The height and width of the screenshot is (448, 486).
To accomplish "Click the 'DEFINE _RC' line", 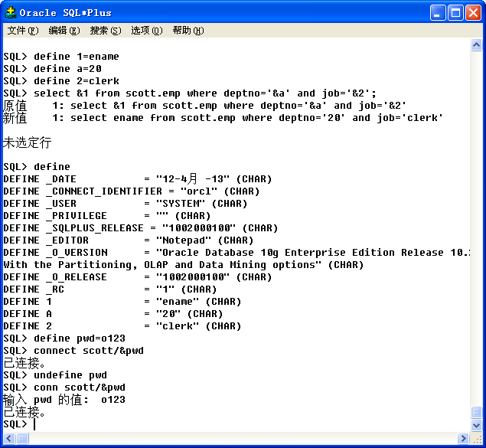I will pos(110,289).
